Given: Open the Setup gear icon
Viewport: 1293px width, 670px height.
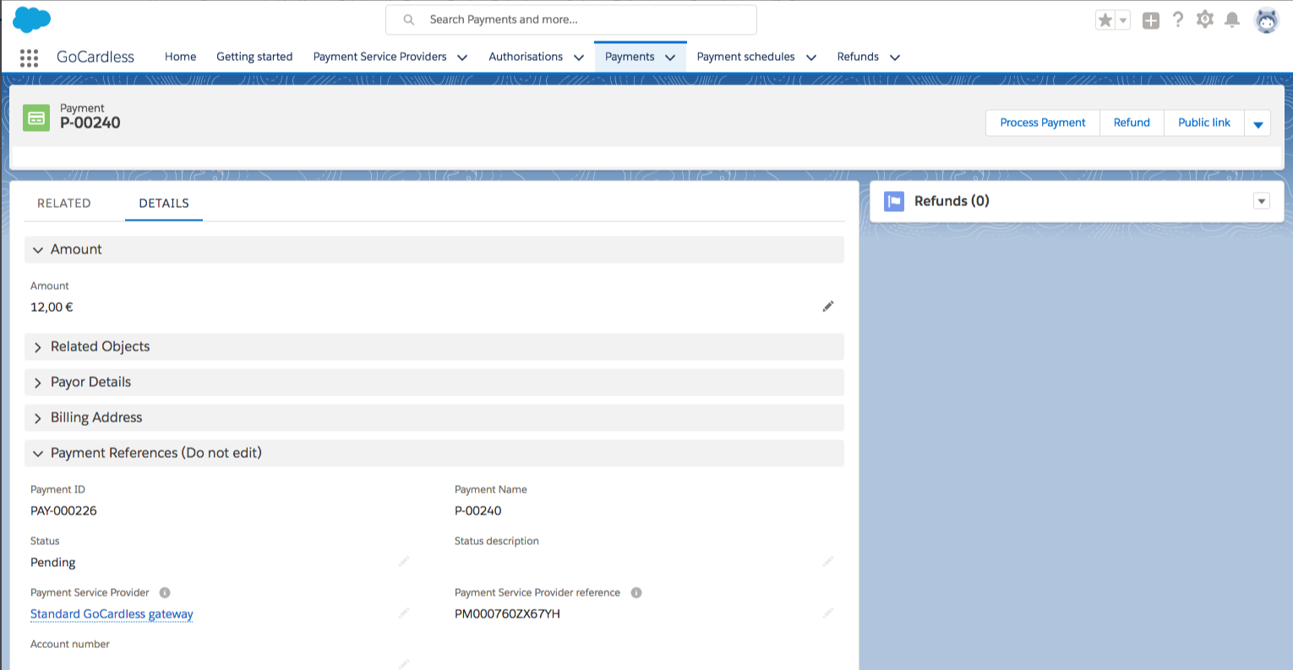Looking at the screenshot, I should (1205, 19).
